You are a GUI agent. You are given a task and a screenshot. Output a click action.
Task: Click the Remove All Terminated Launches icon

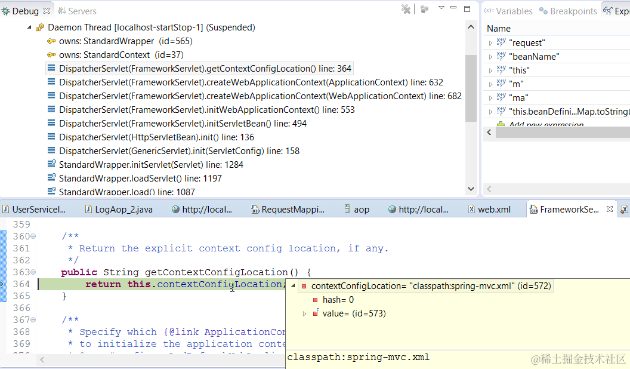click(x=406, y=9)
